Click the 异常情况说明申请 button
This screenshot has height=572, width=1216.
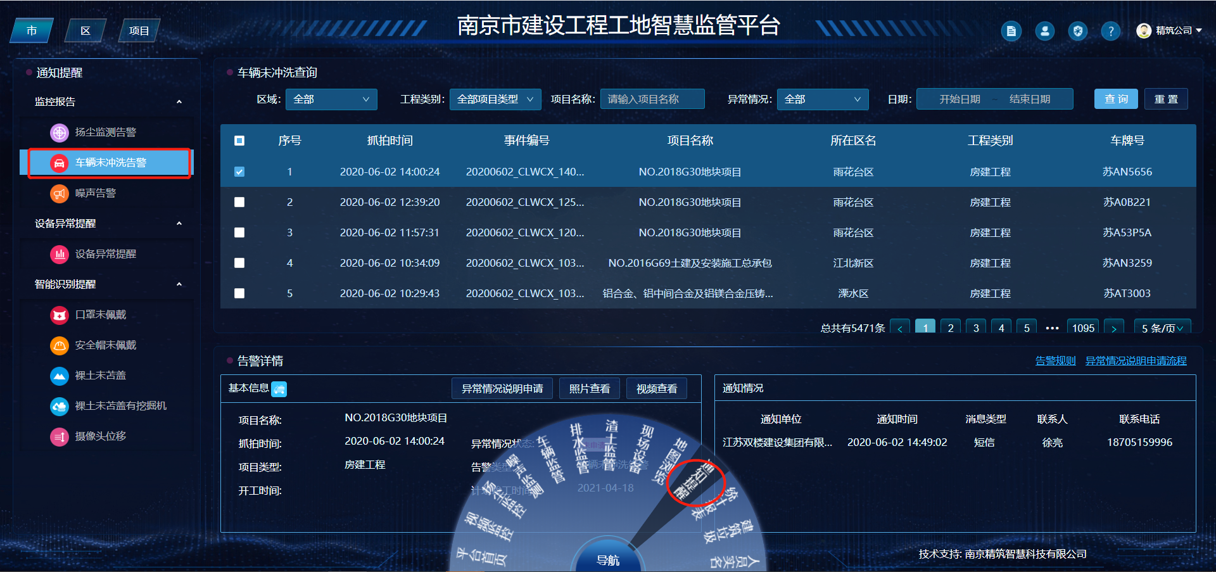502,388
